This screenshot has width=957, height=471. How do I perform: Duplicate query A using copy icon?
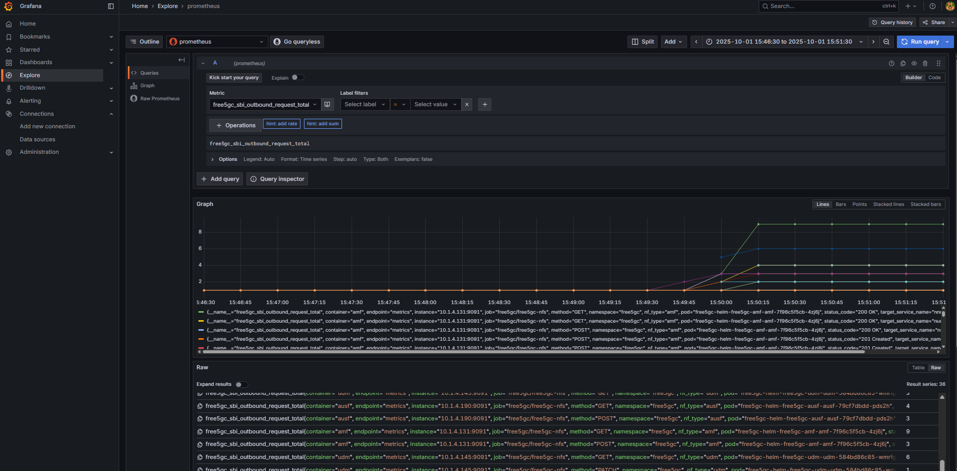[903, 64]
